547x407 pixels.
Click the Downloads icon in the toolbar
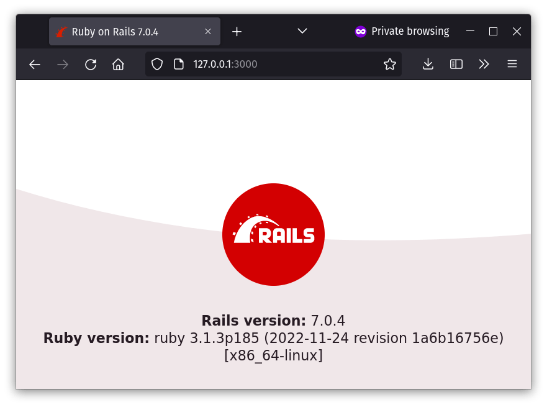click(428, 63)
